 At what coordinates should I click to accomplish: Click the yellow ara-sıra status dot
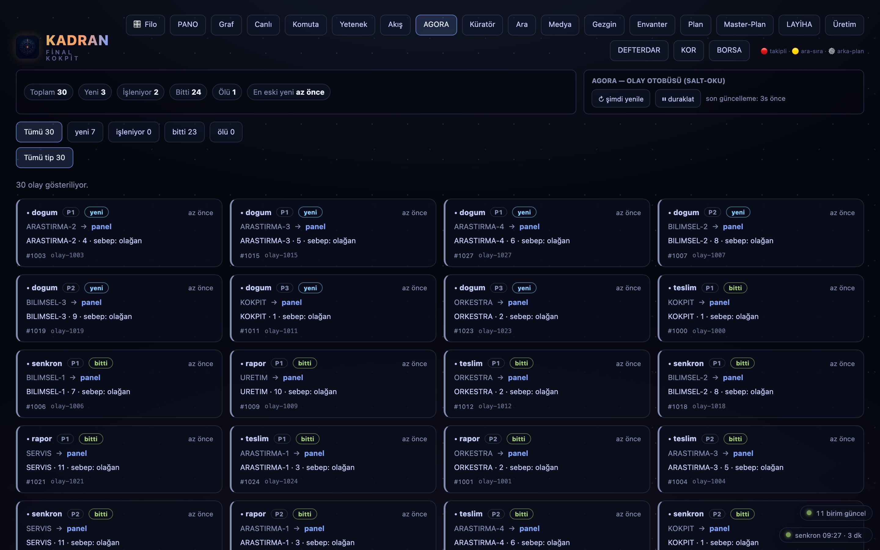click(x=795, y=51)
